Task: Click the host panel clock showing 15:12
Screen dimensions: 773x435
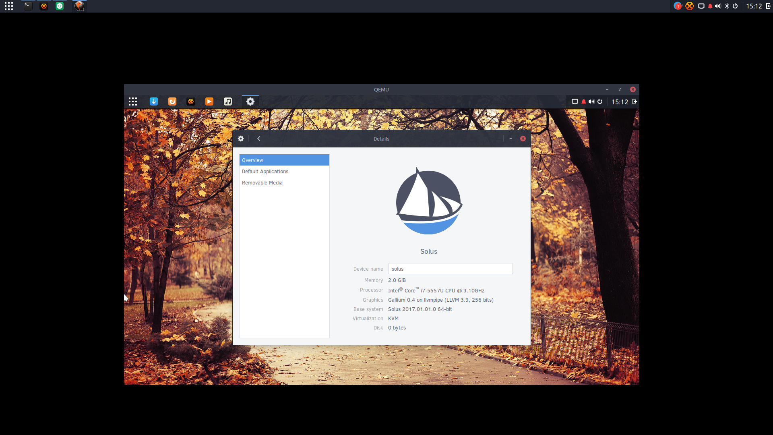Action: pyautogui.click(x=754, y=6)
